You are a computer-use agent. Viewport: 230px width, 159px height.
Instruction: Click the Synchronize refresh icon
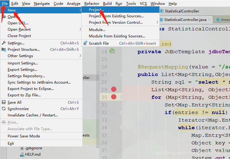[x=4, y=109]
